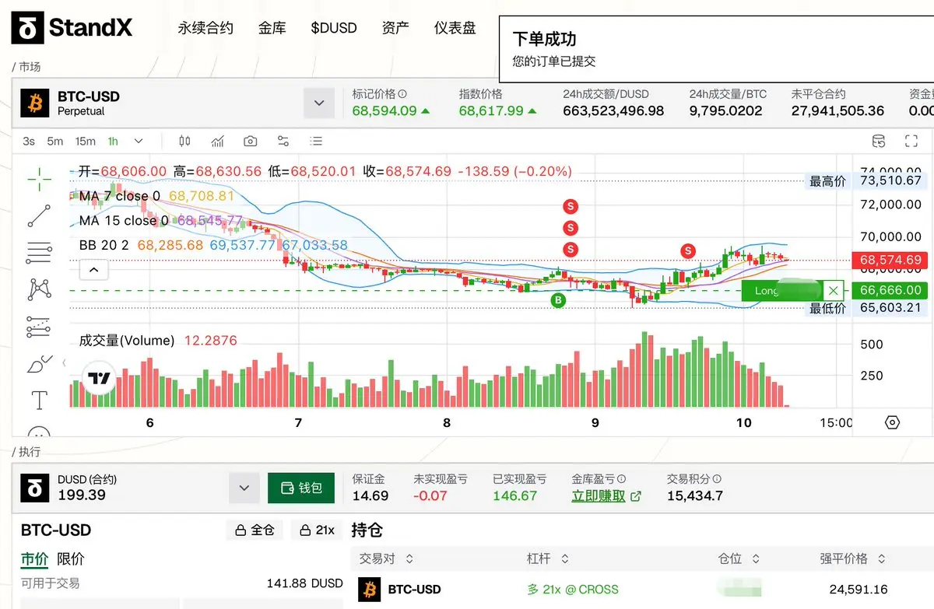Click the list-style icon in the chart toolbar

pyautogui.click(x=316, y=141)
